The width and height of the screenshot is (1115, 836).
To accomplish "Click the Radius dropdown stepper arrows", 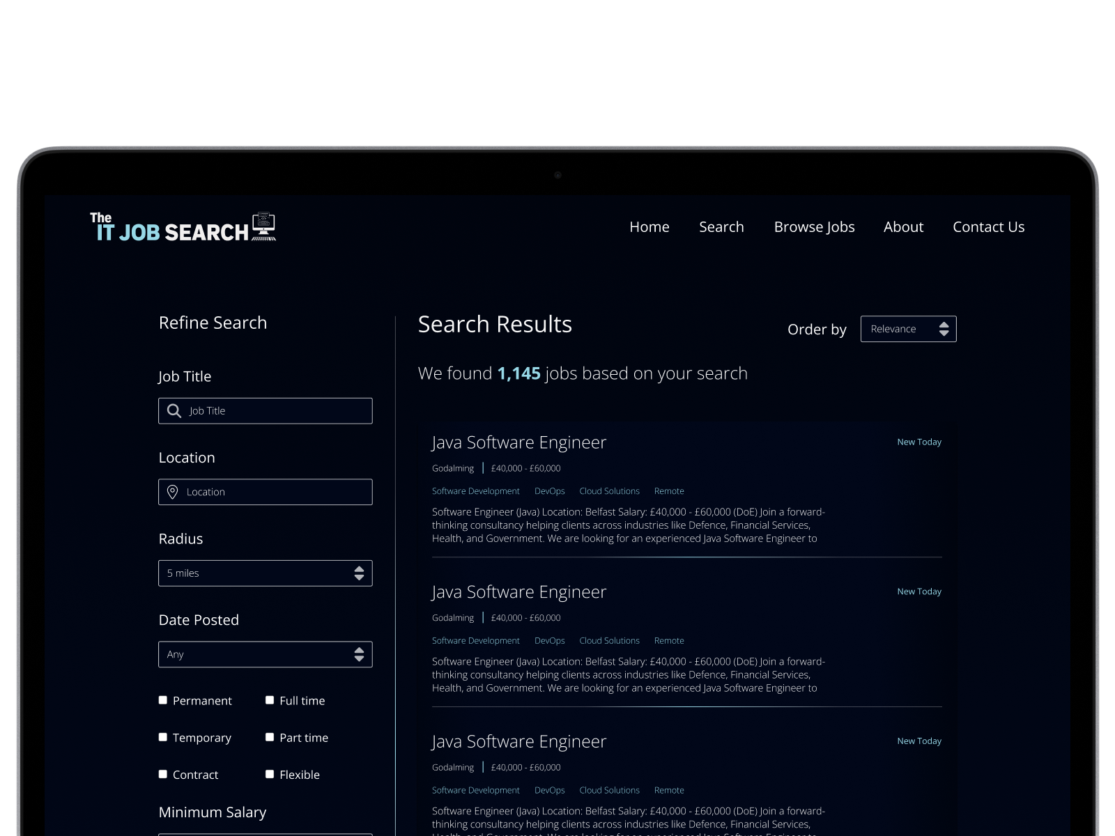I will 359,573.
